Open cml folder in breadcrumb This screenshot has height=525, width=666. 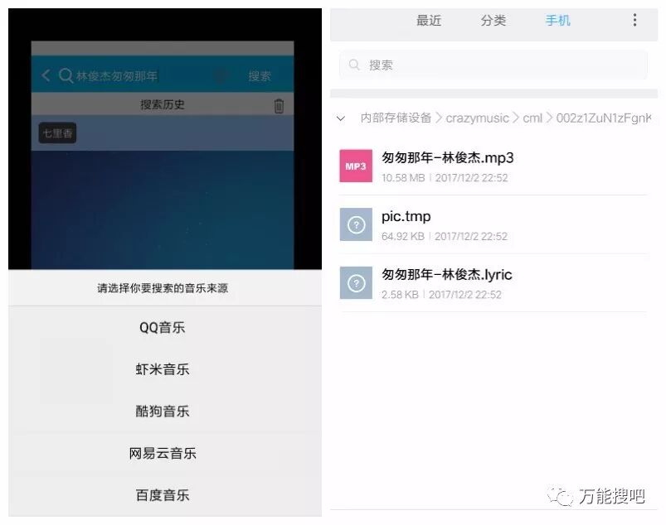coord(532,118)
